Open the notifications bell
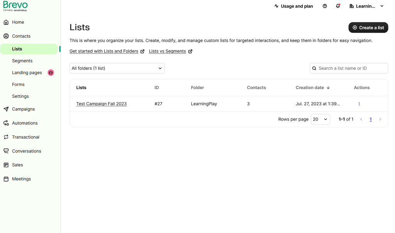 click(338, 6)
